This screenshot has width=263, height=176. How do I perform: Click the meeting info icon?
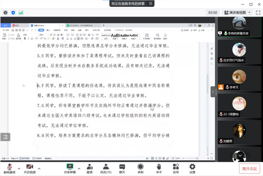pyautogui.click(x=5, y=13)
